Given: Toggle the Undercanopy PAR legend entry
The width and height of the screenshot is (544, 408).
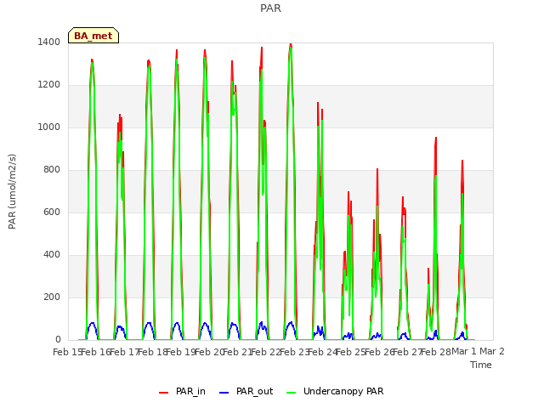Looking at the screenshot, I should click(x=335, y=391).
